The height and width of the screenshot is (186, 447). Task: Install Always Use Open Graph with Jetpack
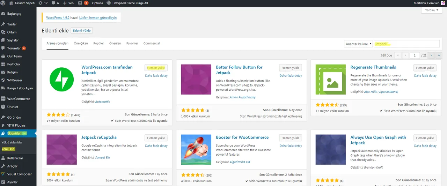[425, 138]
